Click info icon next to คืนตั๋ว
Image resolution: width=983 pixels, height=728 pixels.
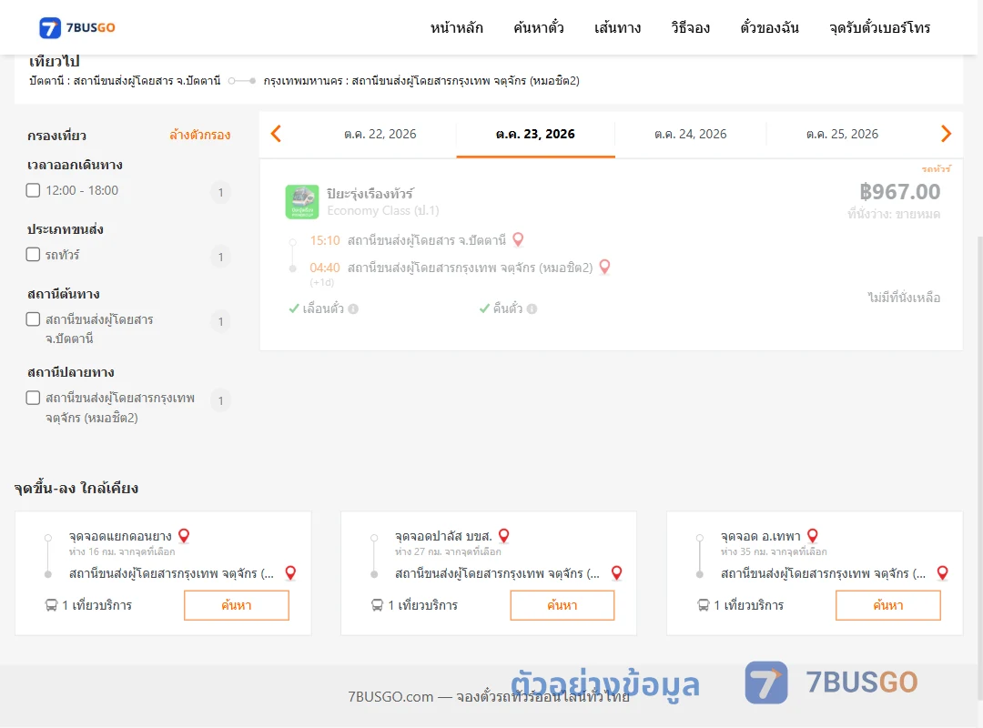click(x=532, y=308)
